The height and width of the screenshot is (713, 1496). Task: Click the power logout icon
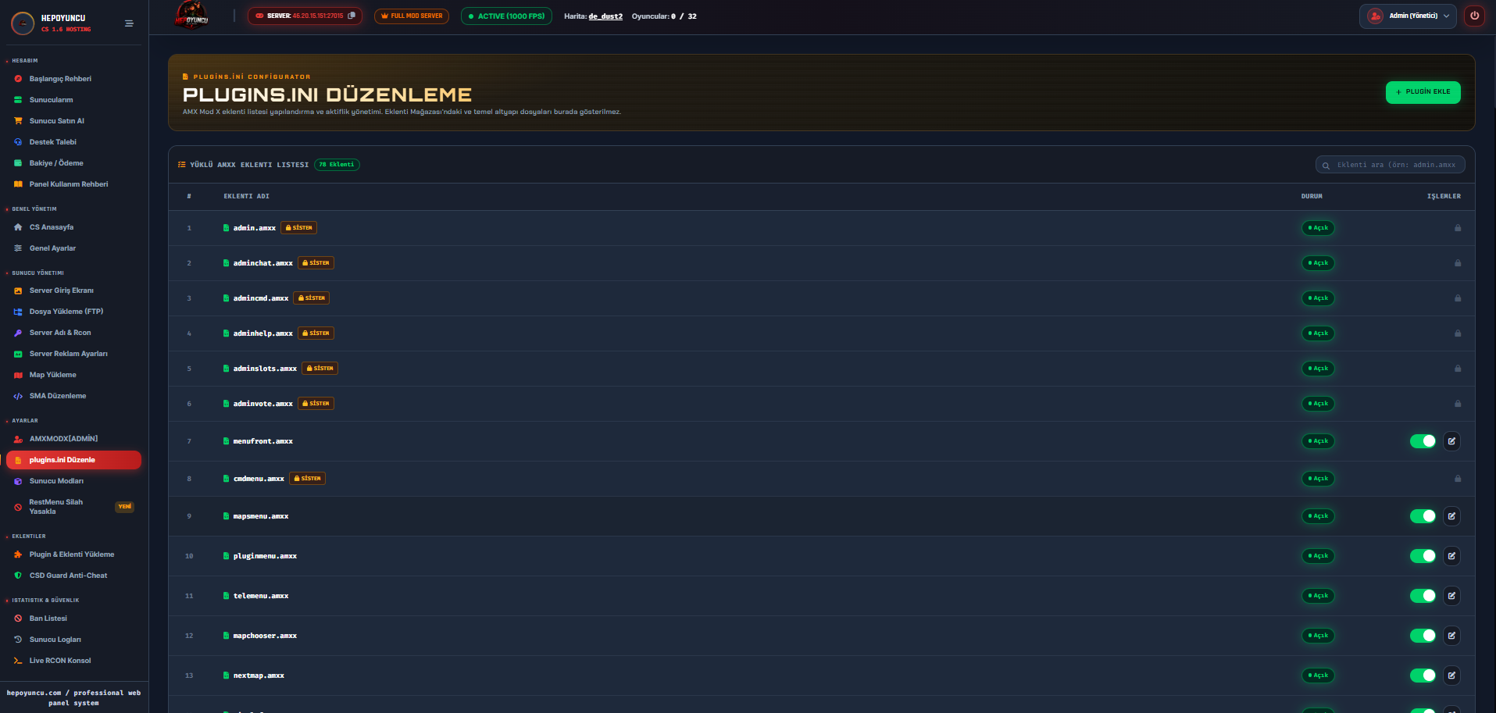click(1474, 16)
